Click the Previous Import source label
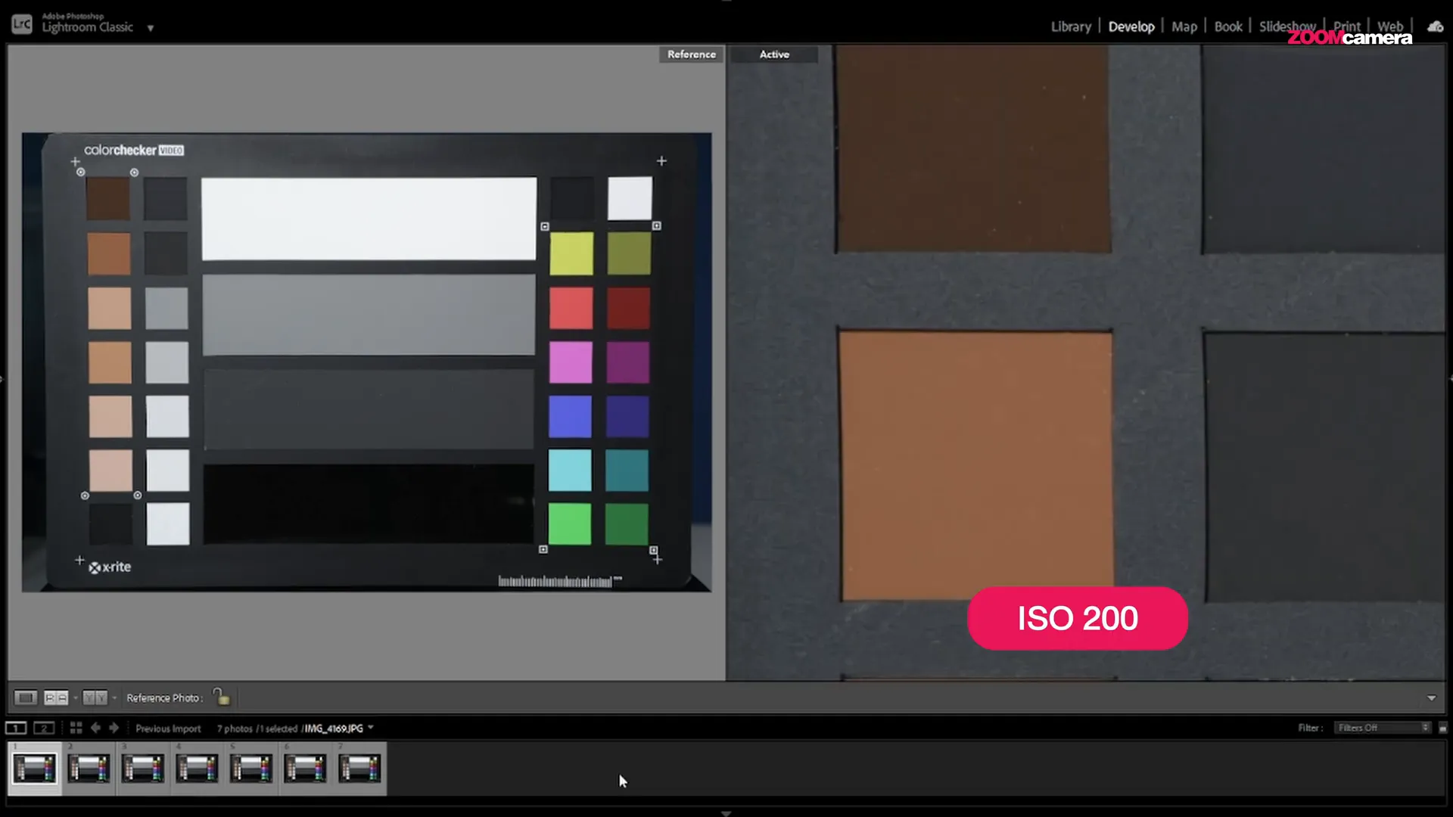This screenshot has width=1453, height=817. (168, 728)
